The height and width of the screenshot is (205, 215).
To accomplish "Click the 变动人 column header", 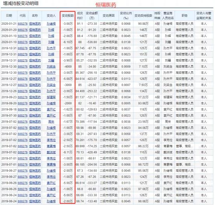I will click(51, 16).
